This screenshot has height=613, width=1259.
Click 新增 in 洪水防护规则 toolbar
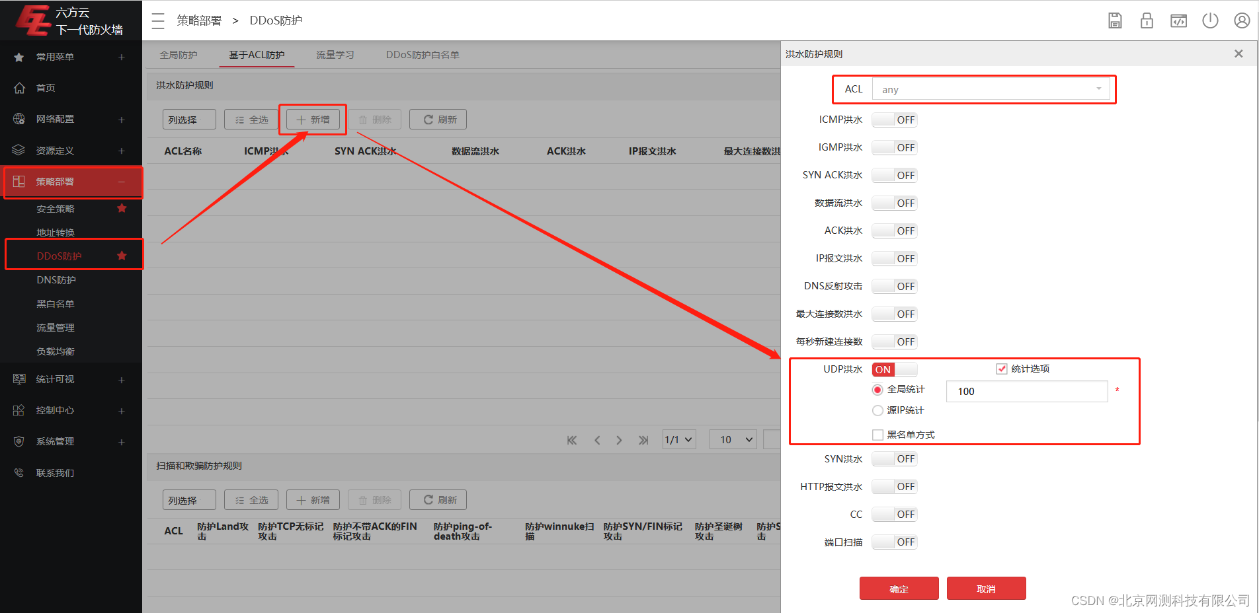pyautogui.click(x=313, y=120)
